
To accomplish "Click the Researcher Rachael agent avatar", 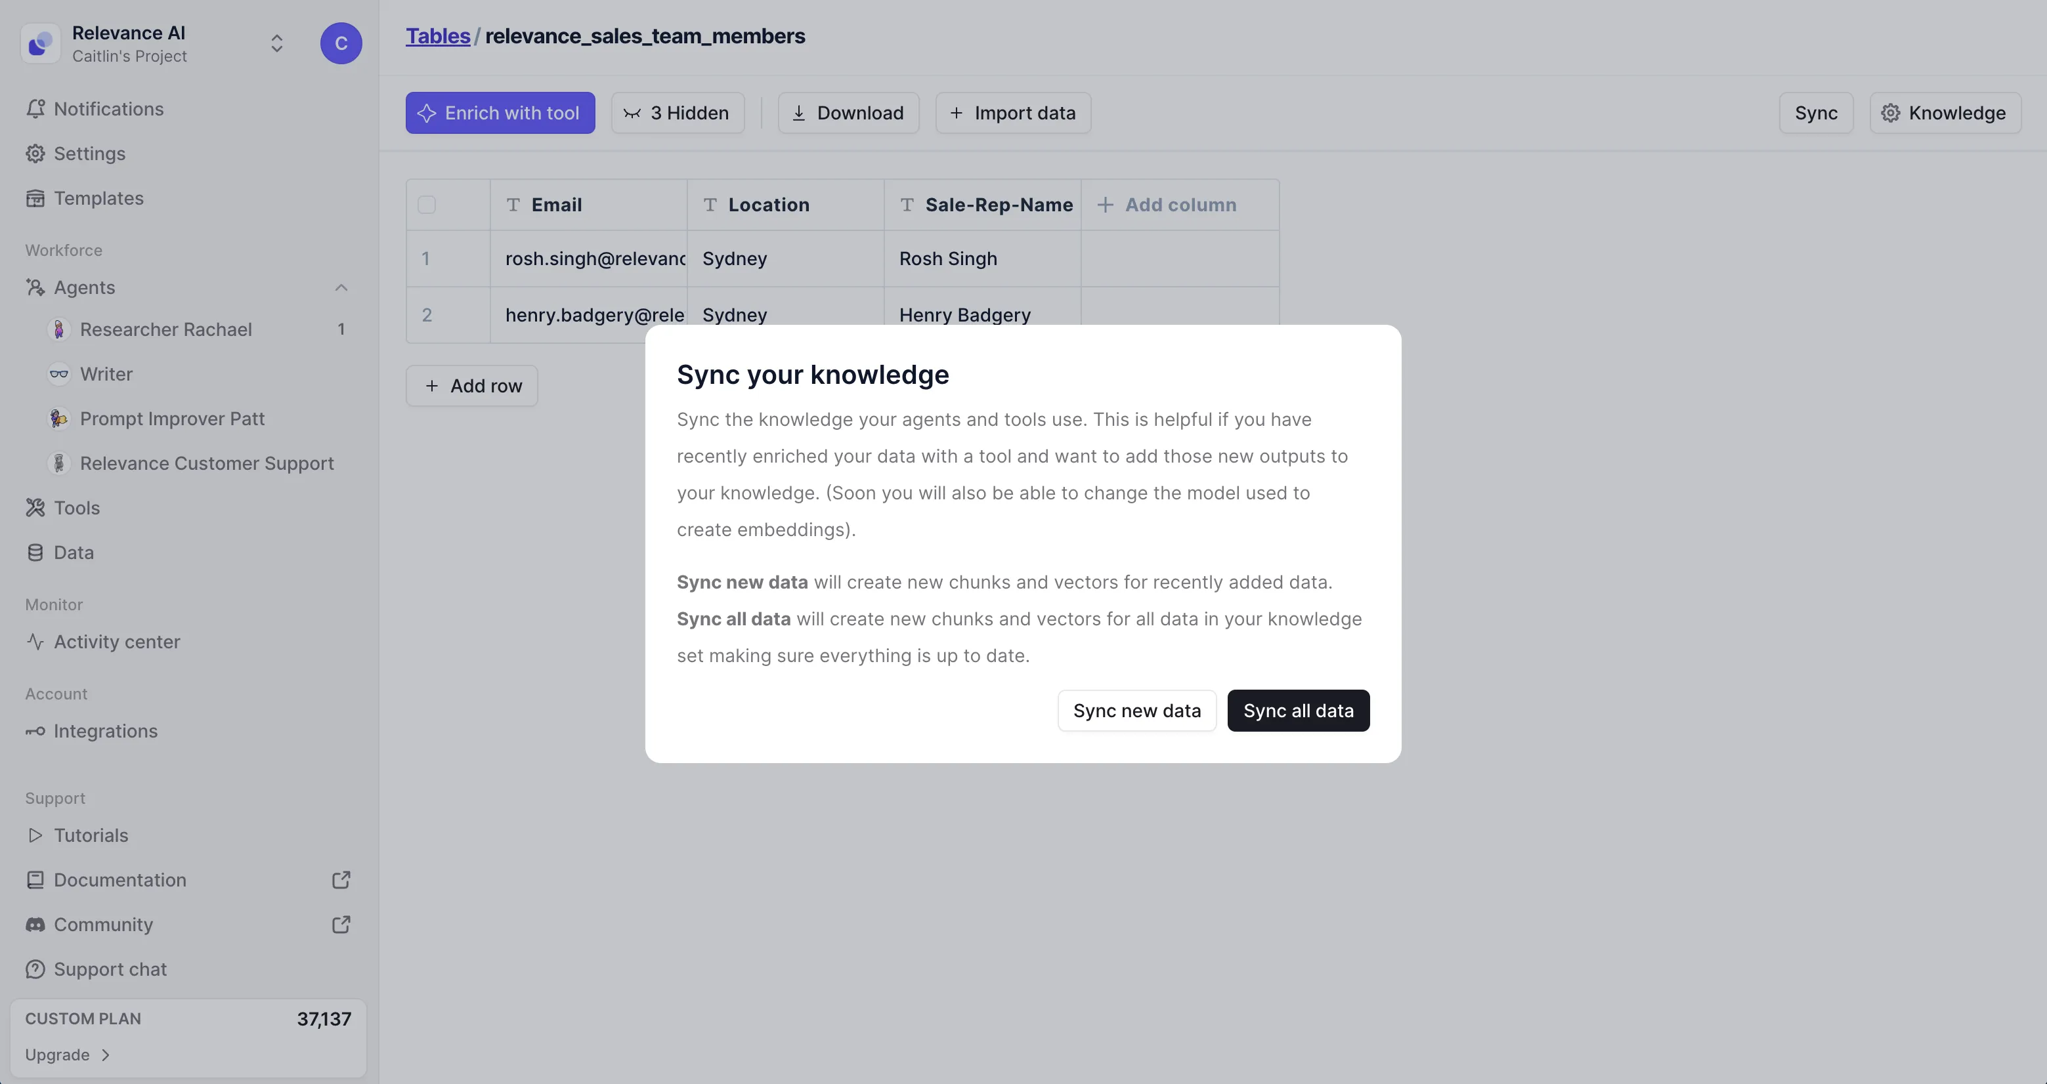I will [x=59, y=329].
